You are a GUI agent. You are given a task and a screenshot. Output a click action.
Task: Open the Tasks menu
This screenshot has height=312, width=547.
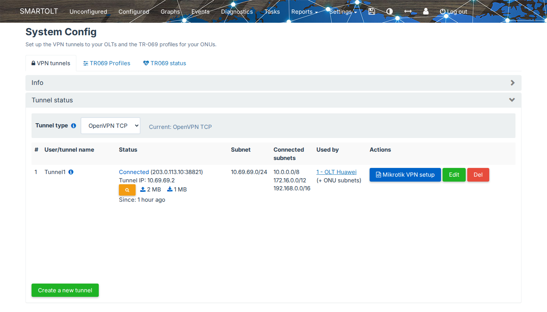pos(272,12)
